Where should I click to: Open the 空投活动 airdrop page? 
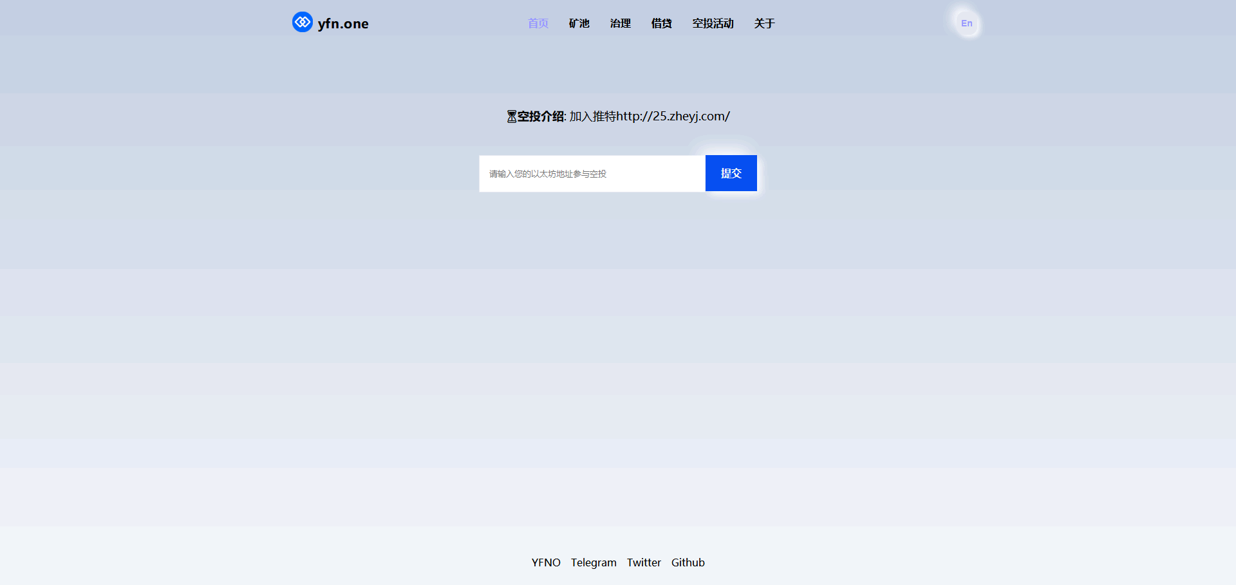click(x=713, y=24)
